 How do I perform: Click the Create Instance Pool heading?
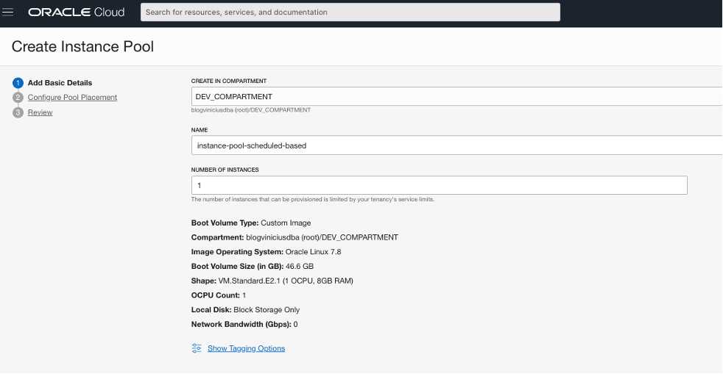82,47
